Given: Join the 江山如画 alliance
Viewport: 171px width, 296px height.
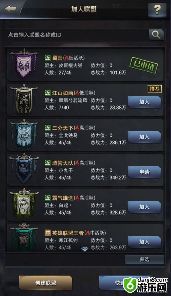Looking at the screenshot, I should pos(144,102).
